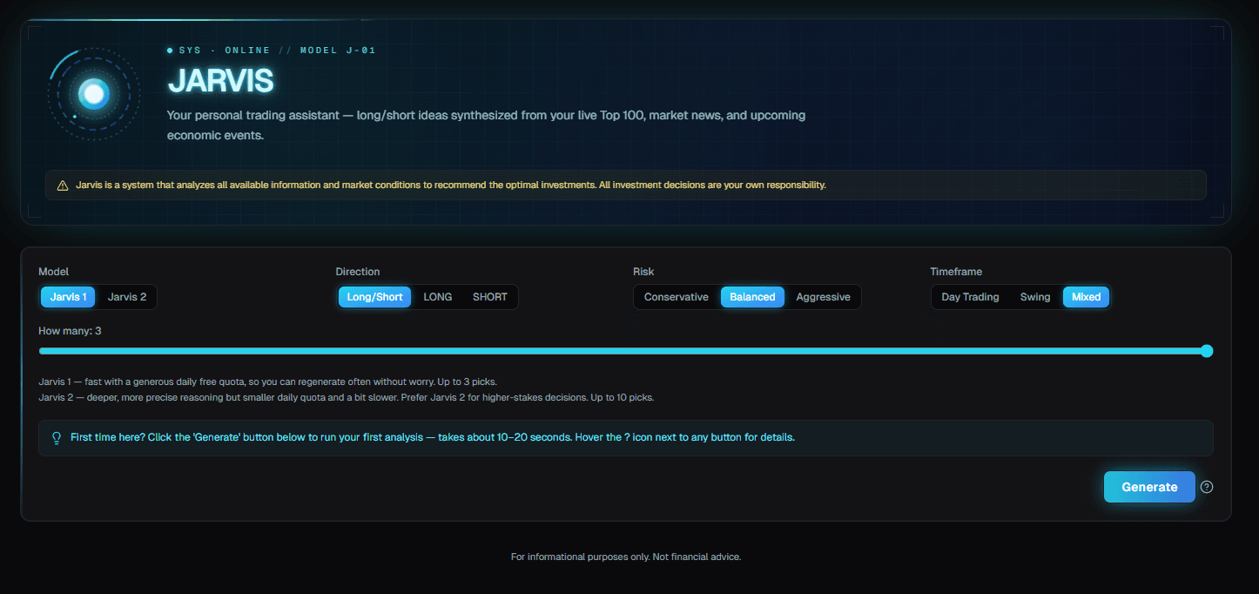1259x594 pixels.
Task: Click the JARVIS title heading
Action: [x=220, y=81]
